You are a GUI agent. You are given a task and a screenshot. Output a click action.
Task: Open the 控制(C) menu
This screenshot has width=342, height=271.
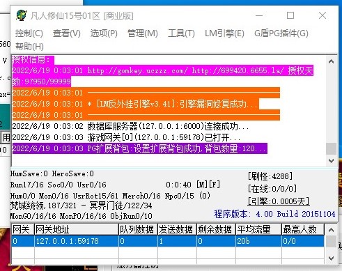click(29, 33)
